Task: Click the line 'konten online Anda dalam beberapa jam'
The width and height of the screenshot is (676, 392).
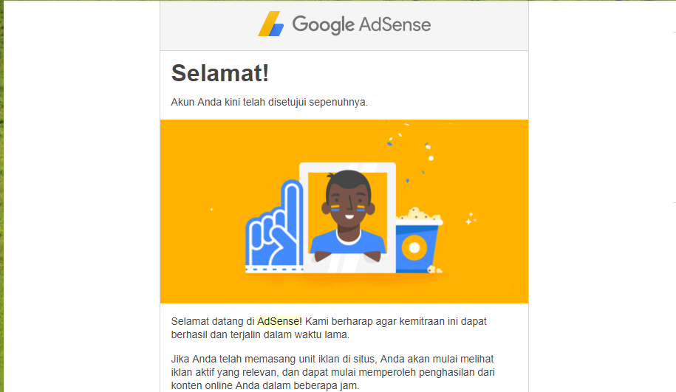Action: 265,385
